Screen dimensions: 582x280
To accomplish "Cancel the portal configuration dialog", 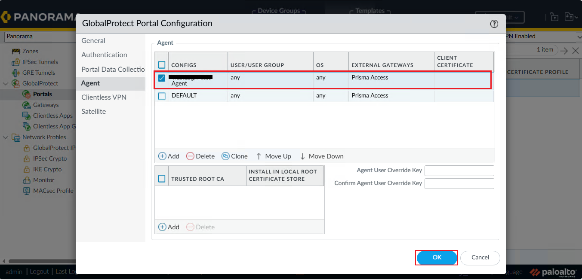I will click(480, 258).
